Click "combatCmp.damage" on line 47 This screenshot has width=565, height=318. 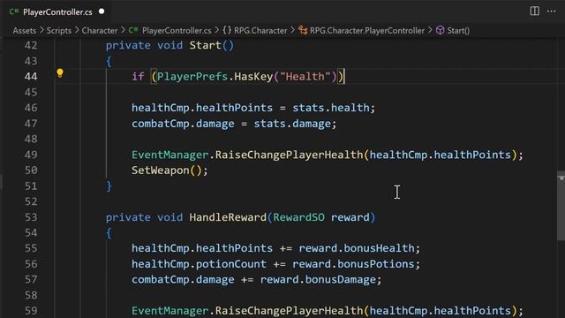tap(183, 124)
